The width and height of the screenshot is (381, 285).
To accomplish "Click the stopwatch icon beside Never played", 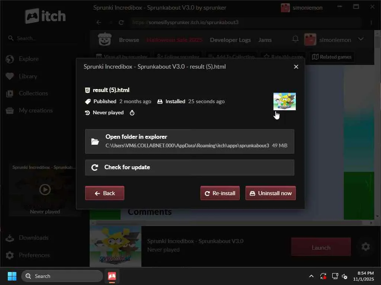I will (x=132, y=113).
